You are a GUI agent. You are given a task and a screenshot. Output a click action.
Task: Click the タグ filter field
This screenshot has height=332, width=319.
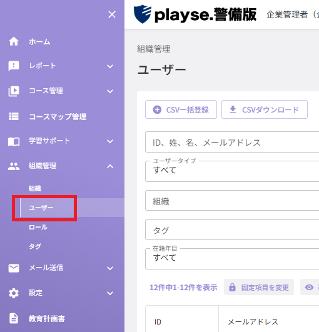232,229
